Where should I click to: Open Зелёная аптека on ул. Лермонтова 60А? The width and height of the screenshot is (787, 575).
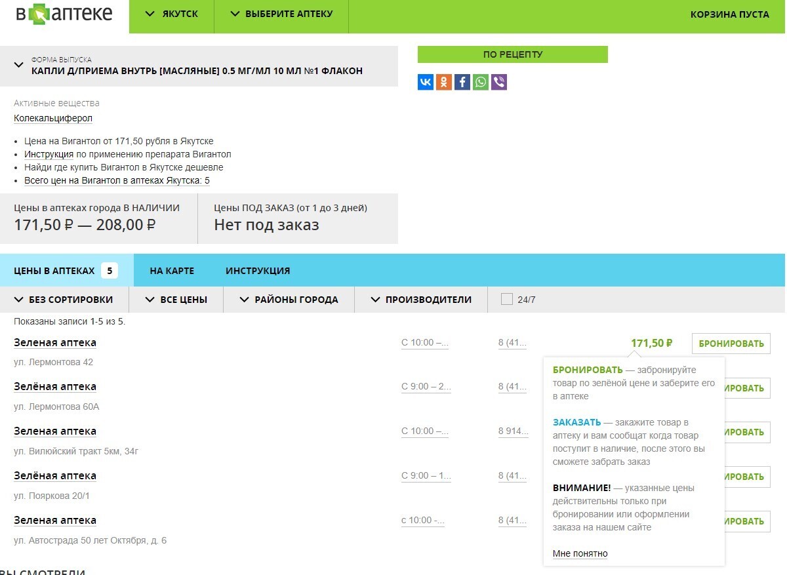pos(55,386)
